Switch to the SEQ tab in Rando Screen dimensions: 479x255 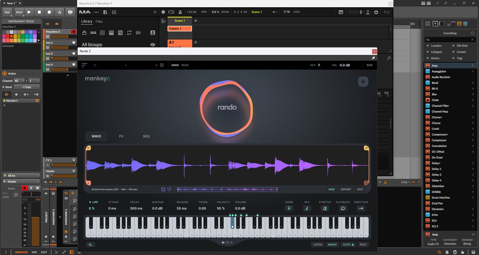point(146,136)
